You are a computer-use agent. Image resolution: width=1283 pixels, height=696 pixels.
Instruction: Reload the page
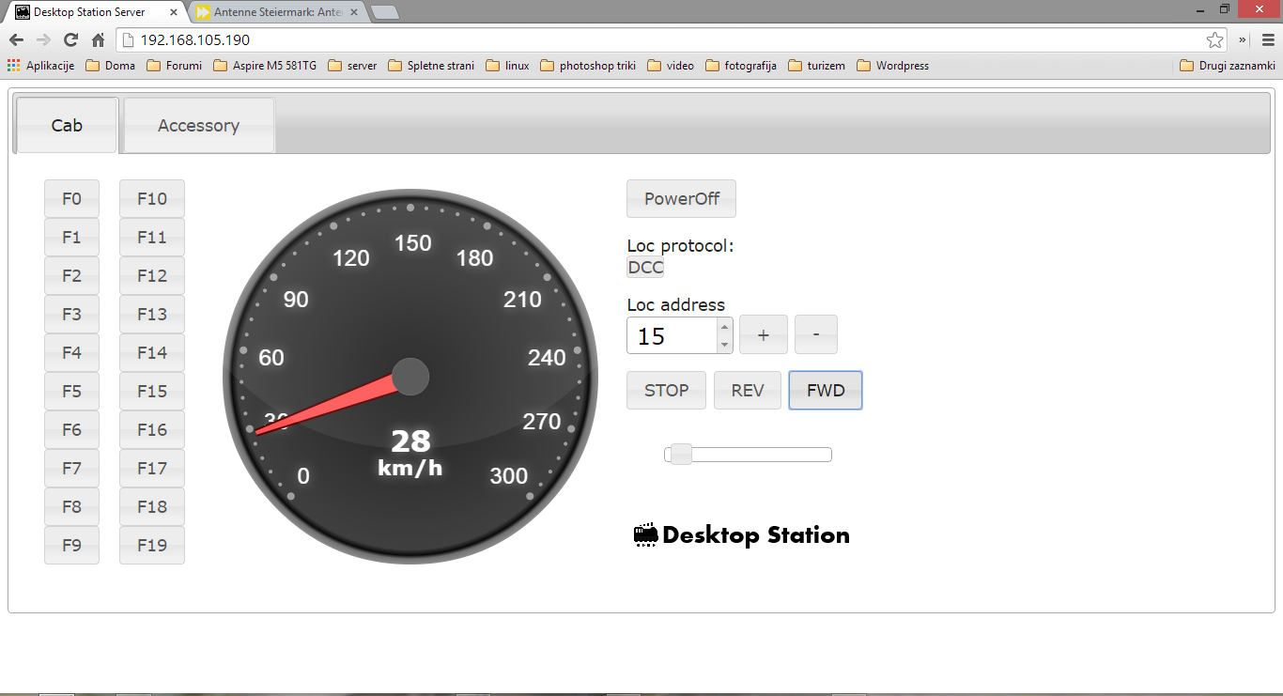click(x=70, y=39)
